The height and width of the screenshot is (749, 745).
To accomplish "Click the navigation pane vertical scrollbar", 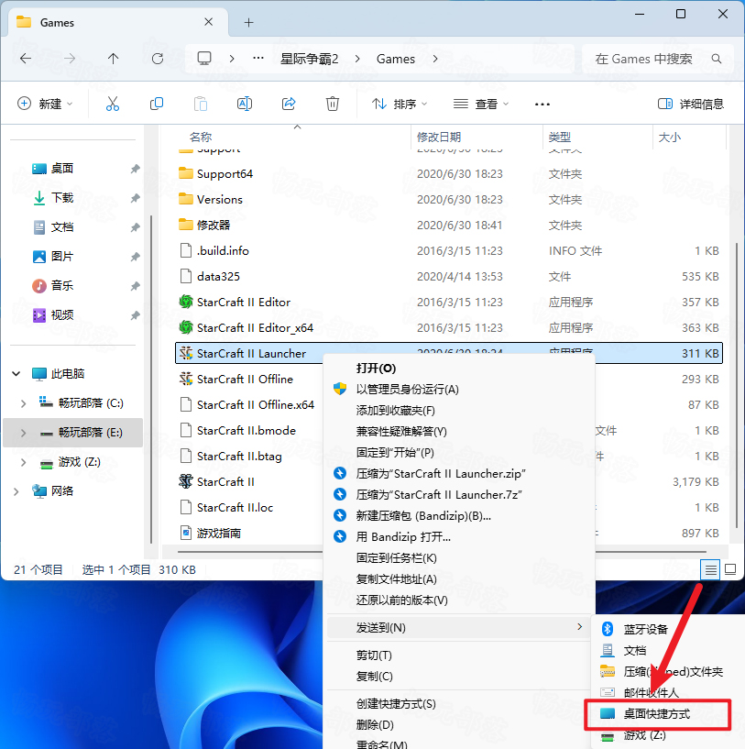I will click(151, 380).
